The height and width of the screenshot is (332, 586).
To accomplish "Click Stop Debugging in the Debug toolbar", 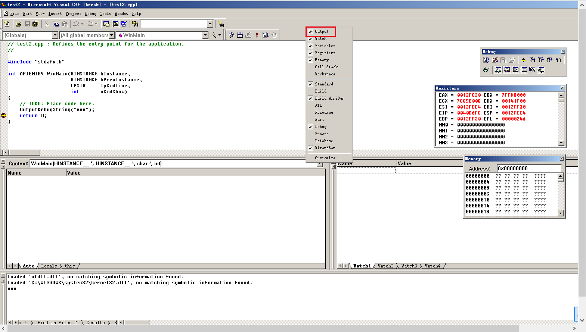I will (x=495, y=60).
